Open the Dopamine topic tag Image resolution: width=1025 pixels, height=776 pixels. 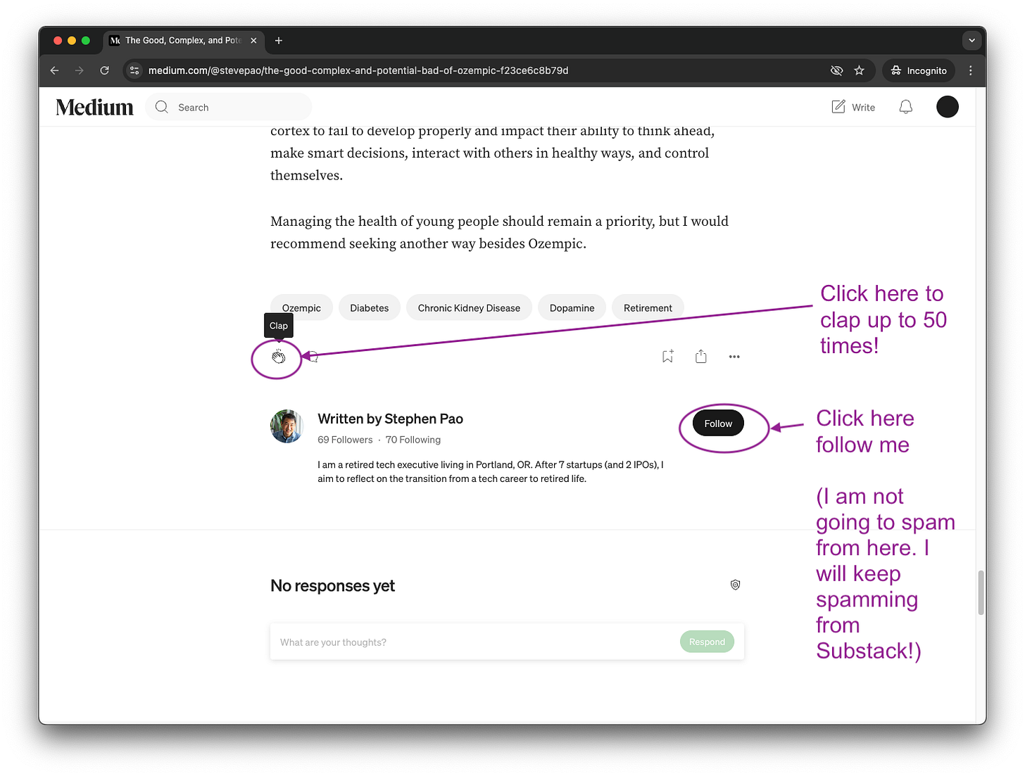572,307
